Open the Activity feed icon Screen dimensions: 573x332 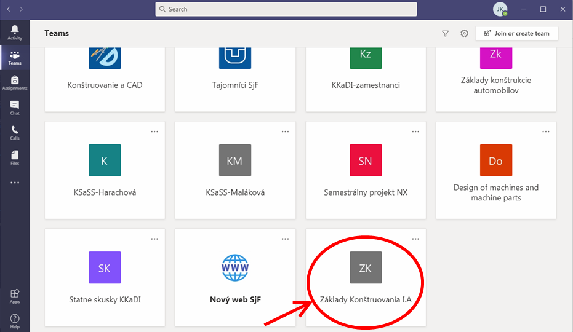click(x=15, y=33)
